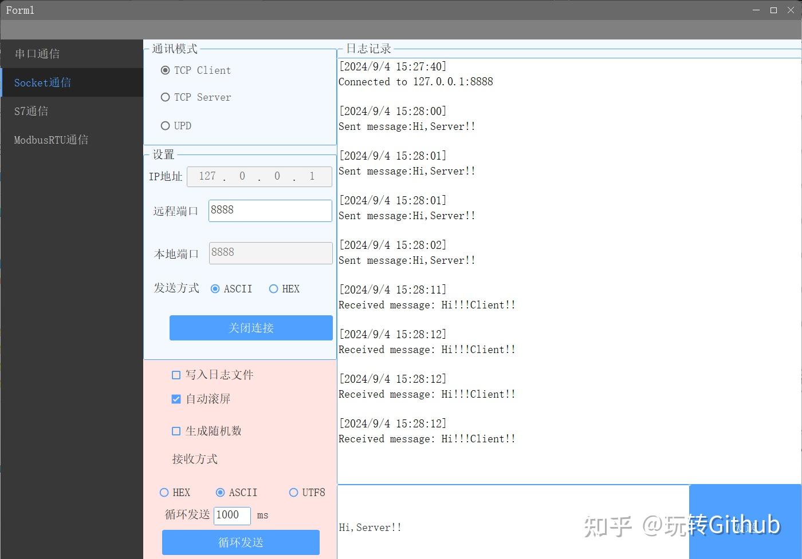Image resolution: width=802 pixels, height=559 pixels.
Task: Set 发送方式 to ASCII
Action: (231, 289)
